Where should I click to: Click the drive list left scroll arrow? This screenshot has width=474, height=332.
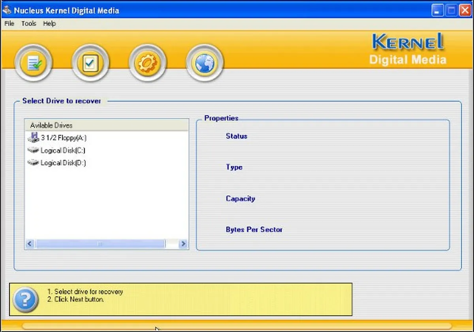pyautogui.click(x=30, y=244)
